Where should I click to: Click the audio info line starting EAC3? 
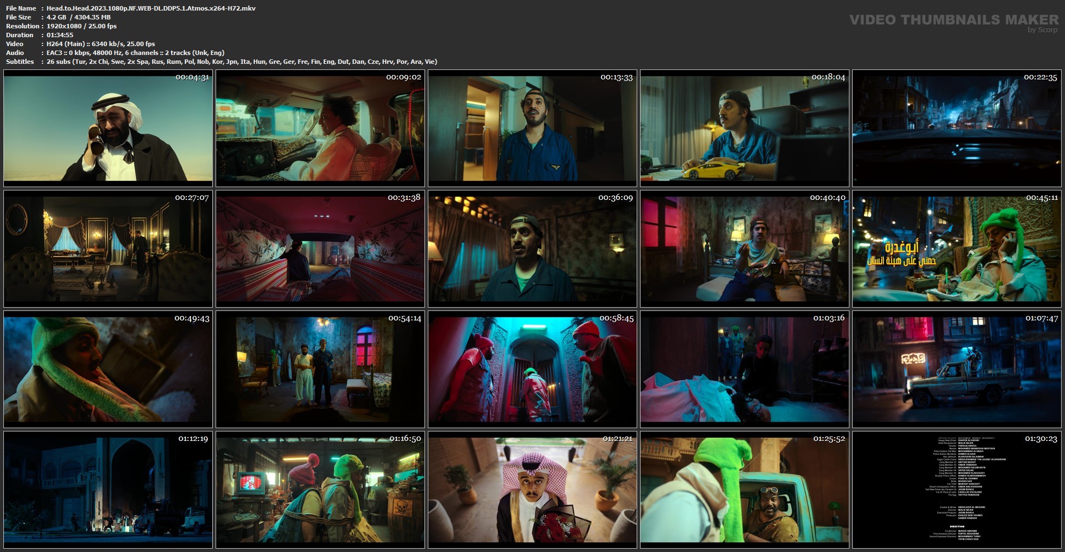tap(136, 53)
